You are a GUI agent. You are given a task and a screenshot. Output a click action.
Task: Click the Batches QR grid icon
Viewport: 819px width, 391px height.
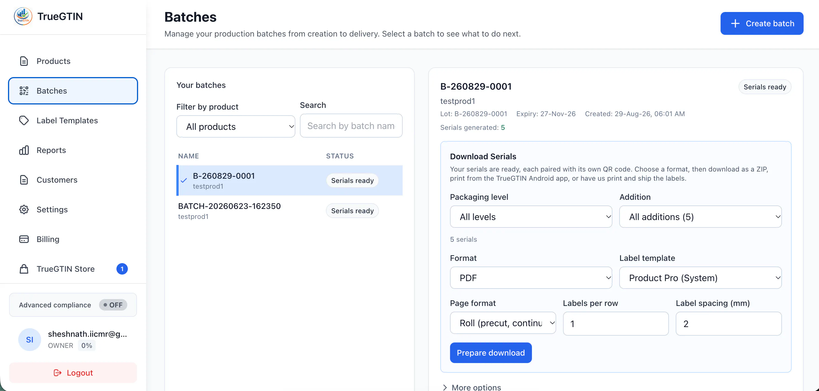pyautogui.click(x=24, y=91)
